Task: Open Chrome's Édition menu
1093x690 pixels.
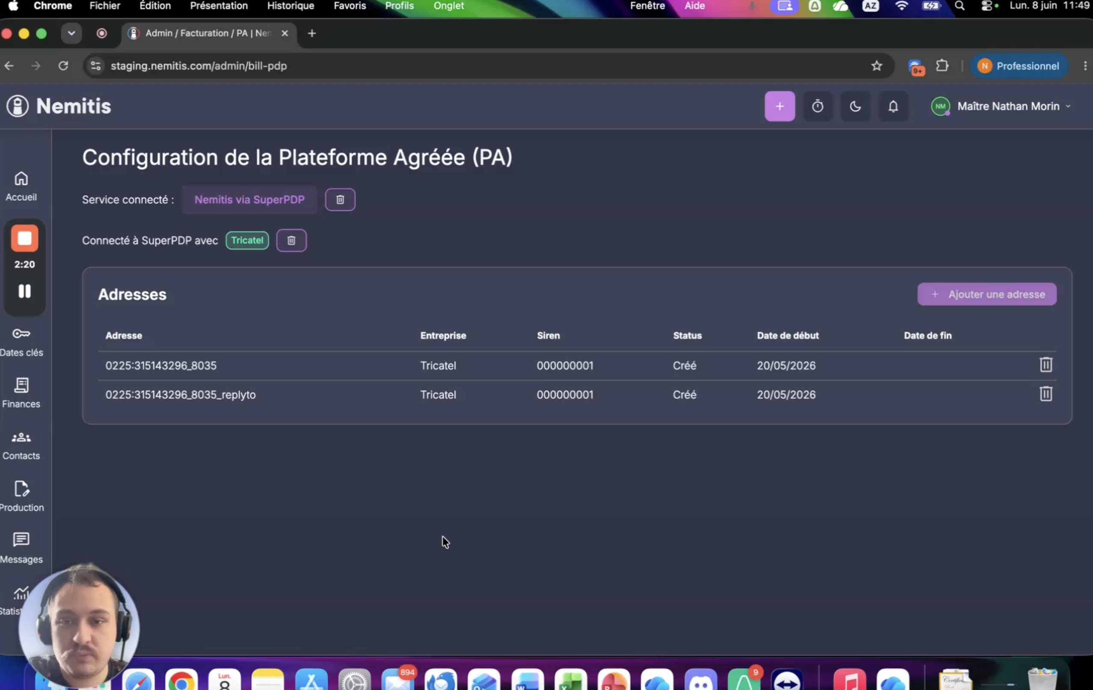Action: 155,6
